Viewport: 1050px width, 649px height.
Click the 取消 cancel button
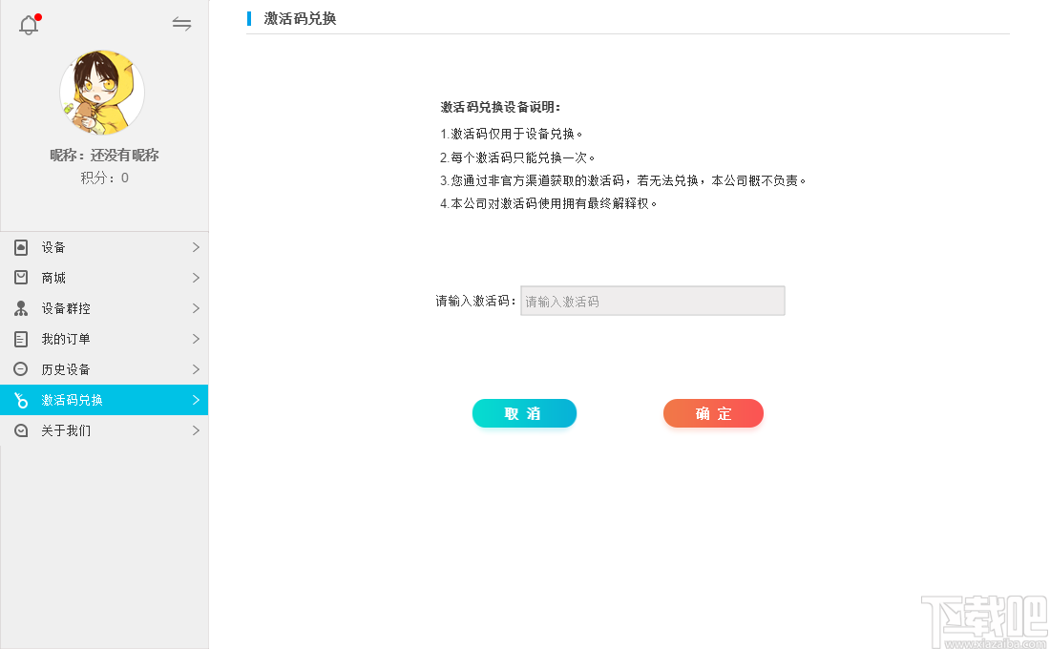tap(524, 413)
